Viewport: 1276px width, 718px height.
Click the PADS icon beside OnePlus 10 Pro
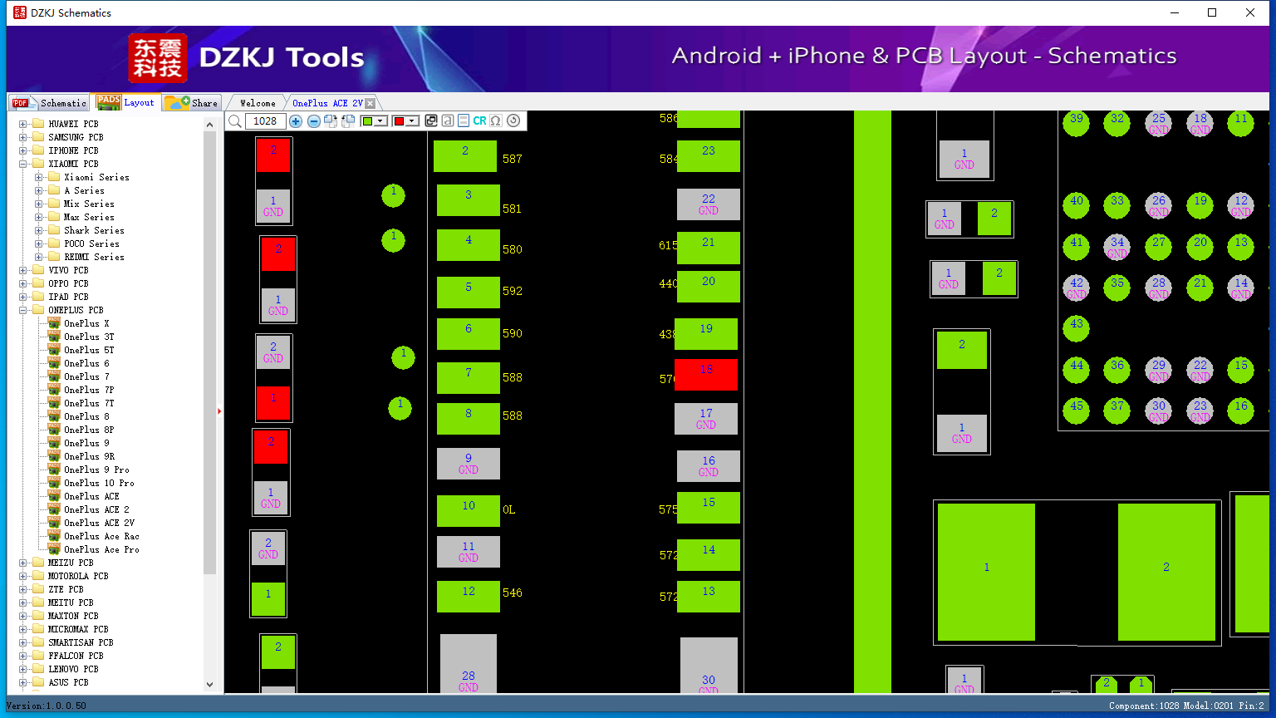(54, 483)
